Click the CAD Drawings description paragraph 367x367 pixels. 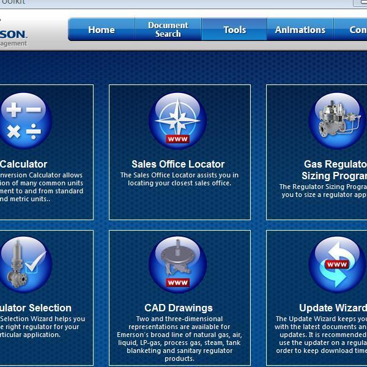pyautogui.click(x=179, y=338)
